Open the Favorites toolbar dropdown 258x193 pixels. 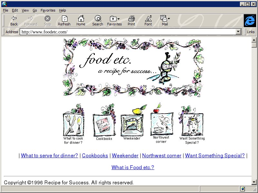pos(114,21)
